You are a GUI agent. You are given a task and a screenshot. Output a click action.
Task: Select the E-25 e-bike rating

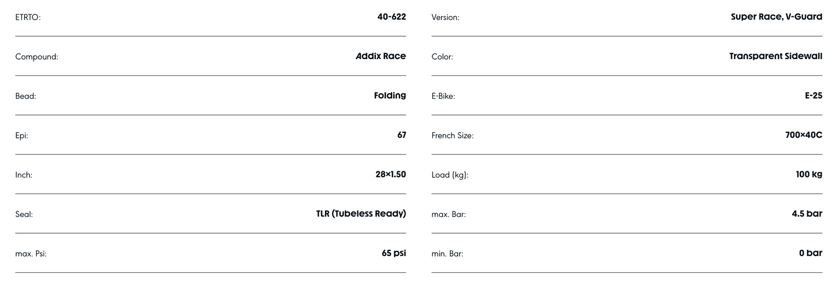click(x=813, y=95)
